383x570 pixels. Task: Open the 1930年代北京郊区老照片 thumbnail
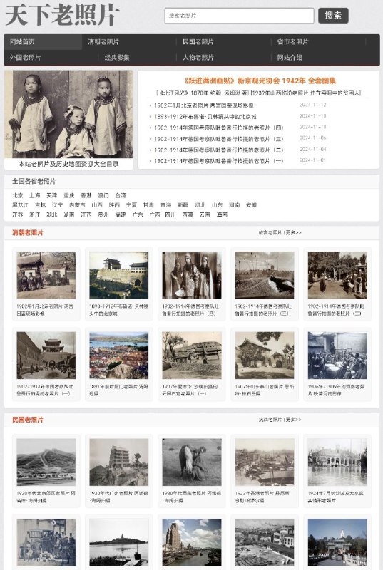pos(46,462)
